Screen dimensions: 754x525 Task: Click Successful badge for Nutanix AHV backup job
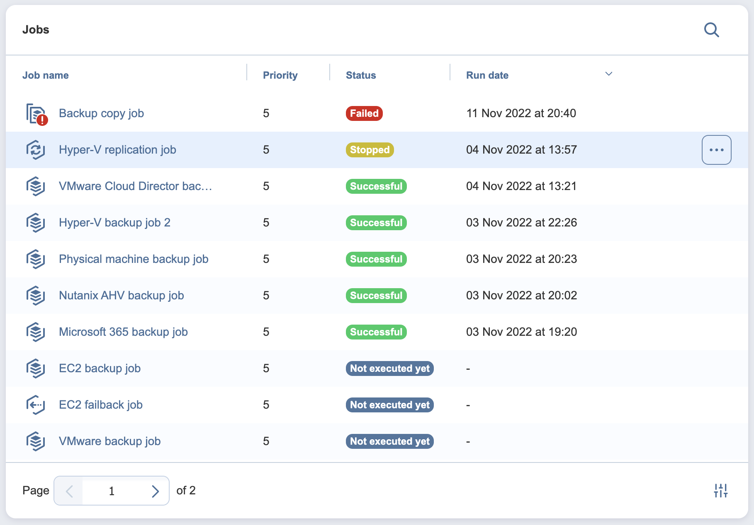point(376,296)
